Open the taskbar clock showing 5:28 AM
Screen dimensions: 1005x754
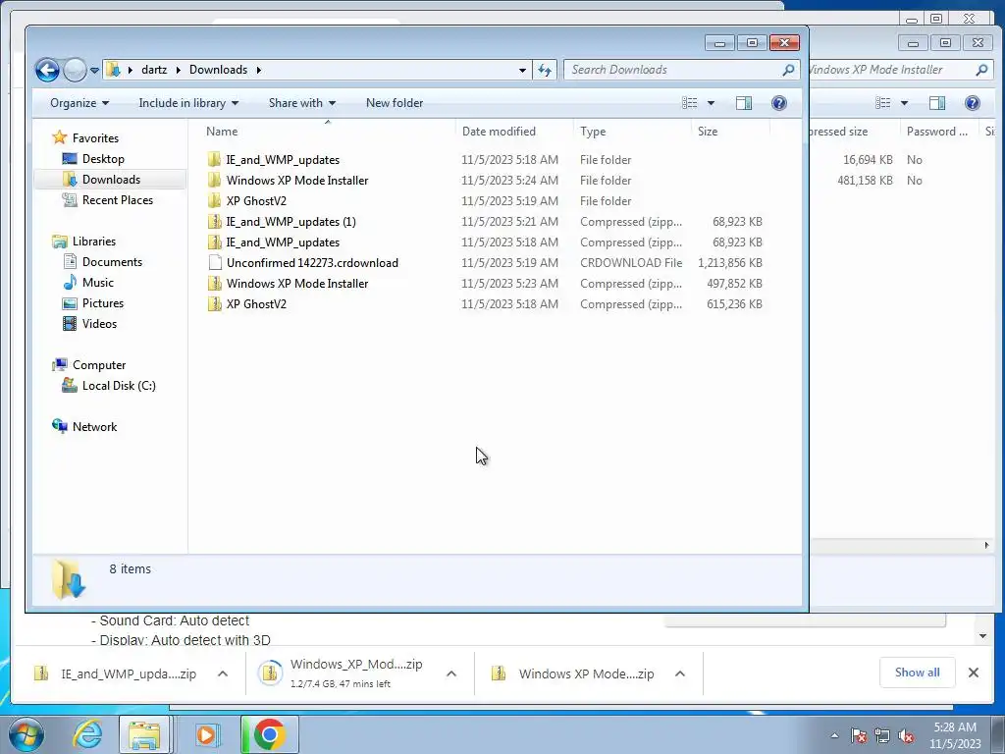click(955, 735)
